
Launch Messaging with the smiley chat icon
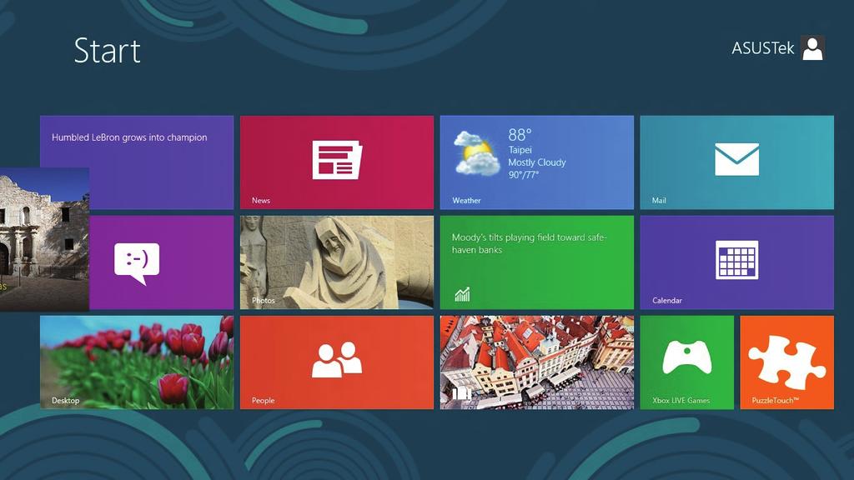(x=137, y=263)
